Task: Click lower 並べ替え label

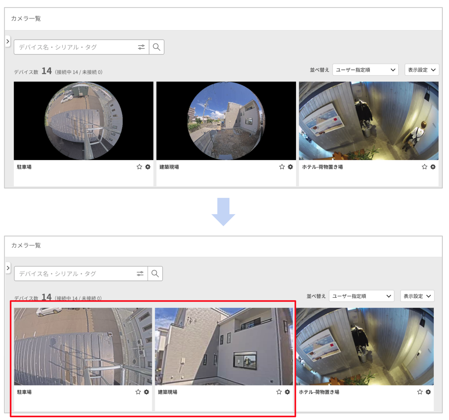Action: click(316, 296)
